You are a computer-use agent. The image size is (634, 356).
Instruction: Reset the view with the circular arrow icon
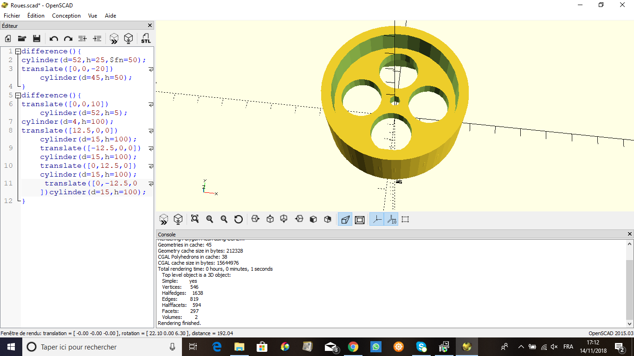point(239,219)
